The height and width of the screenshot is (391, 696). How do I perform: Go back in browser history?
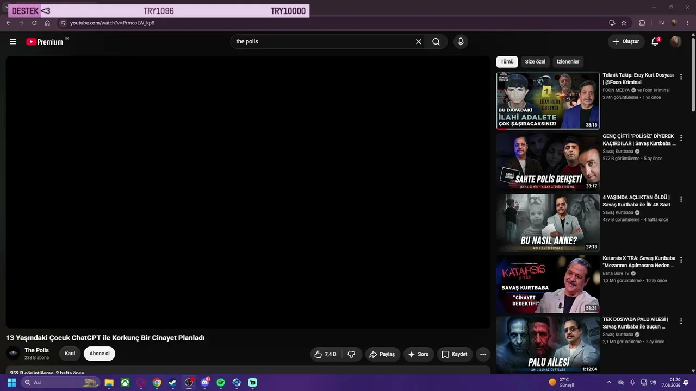click(x=8, y=23)
